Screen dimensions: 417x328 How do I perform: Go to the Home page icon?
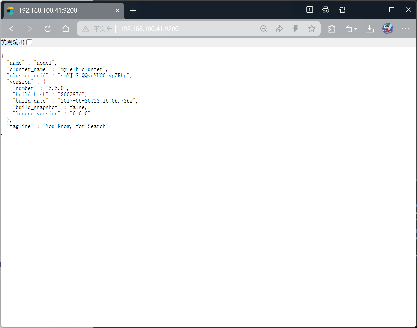click(x=66, y=29)
